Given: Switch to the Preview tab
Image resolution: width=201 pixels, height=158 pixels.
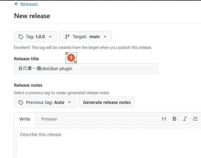Looking at the screenshot, I should pyautogui.click(x=49, y=119).
